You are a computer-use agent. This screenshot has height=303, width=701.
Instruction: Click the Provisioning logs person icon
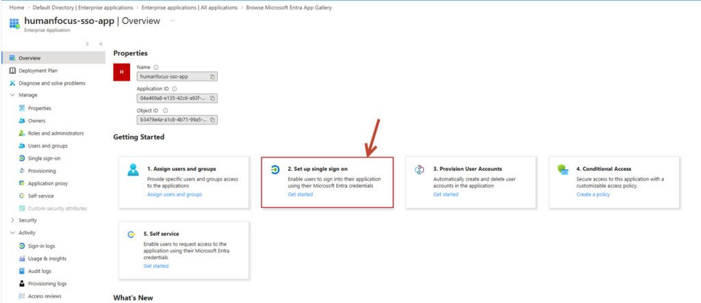pyautogui.click(x=22, y=283)
